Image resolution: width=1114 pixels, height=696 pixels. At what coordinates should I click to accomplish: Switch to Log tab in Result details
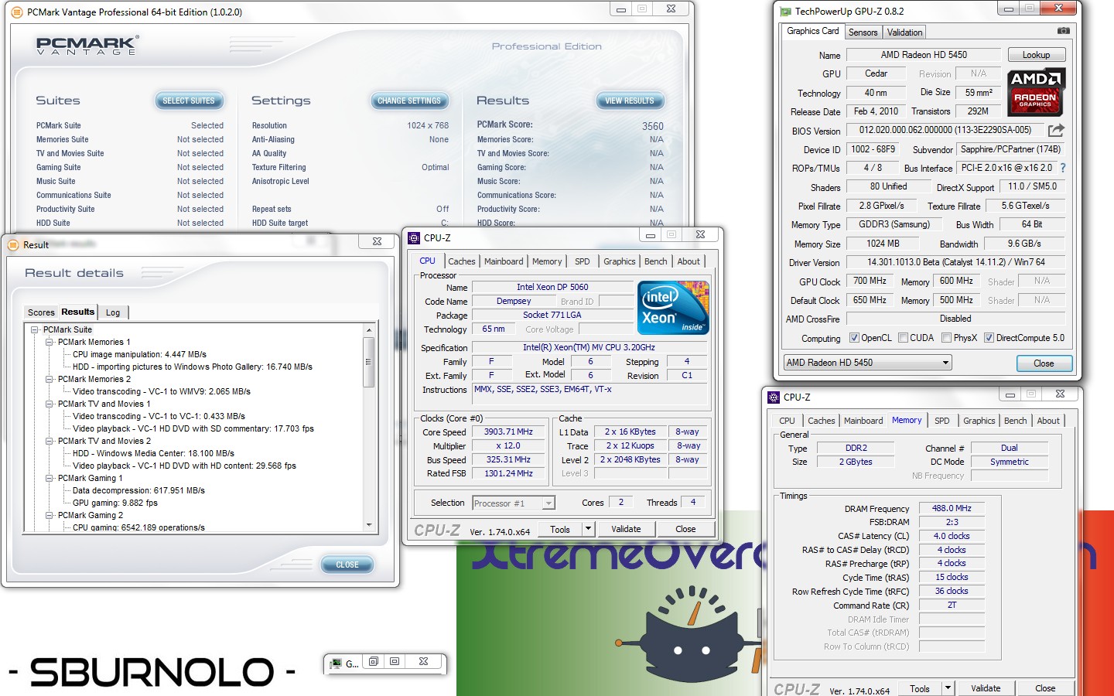pyautogui.click(x=113, y=312)
